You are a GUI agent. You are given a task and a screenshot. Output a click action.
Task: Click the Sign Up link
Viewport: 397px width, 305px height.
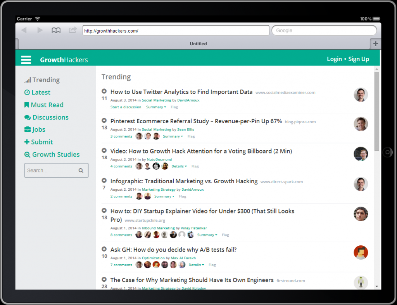coord(359,59)
